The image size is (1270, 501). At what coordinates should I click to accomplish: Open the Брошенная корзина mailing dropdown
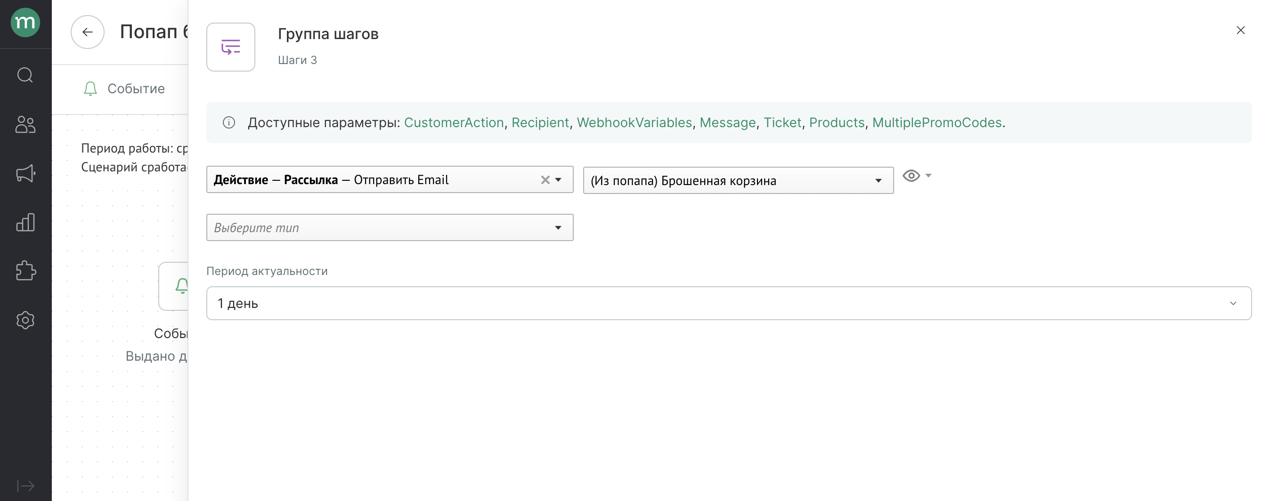(738, 181)
